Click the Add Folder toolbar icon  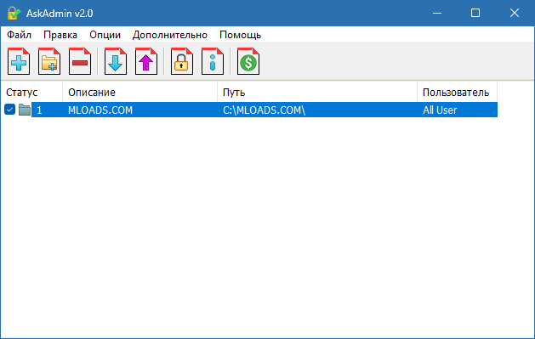point(49,61)
